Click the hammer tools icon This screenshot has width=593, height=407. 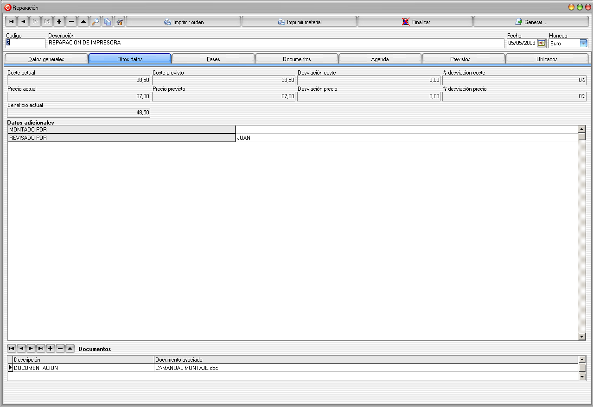click(x=119, y=22)
